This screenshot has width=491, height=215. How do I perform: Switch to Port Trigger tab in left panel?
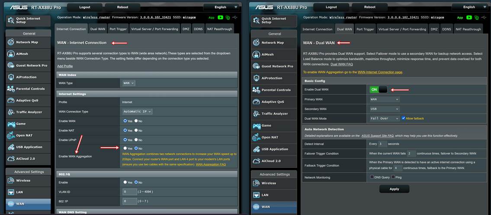pyautogui.click(x=118, y=29)
